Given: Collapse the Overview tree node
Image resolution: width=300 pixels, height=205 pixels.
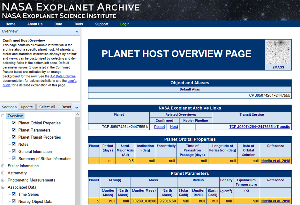Looking at the screenshot, I should [3, 116].
